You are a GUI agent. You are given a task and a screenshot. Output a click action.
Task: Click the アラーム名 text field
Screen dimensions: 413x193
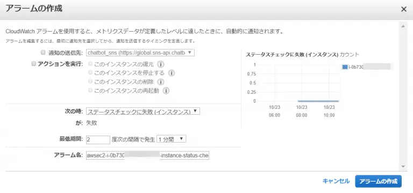[x=147, y=155]
